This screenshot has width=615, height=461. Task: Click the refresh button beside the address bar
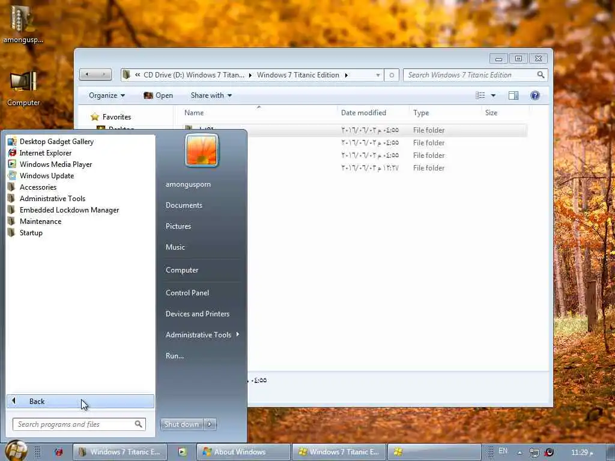pyautogui.click(x=392, y=75)
